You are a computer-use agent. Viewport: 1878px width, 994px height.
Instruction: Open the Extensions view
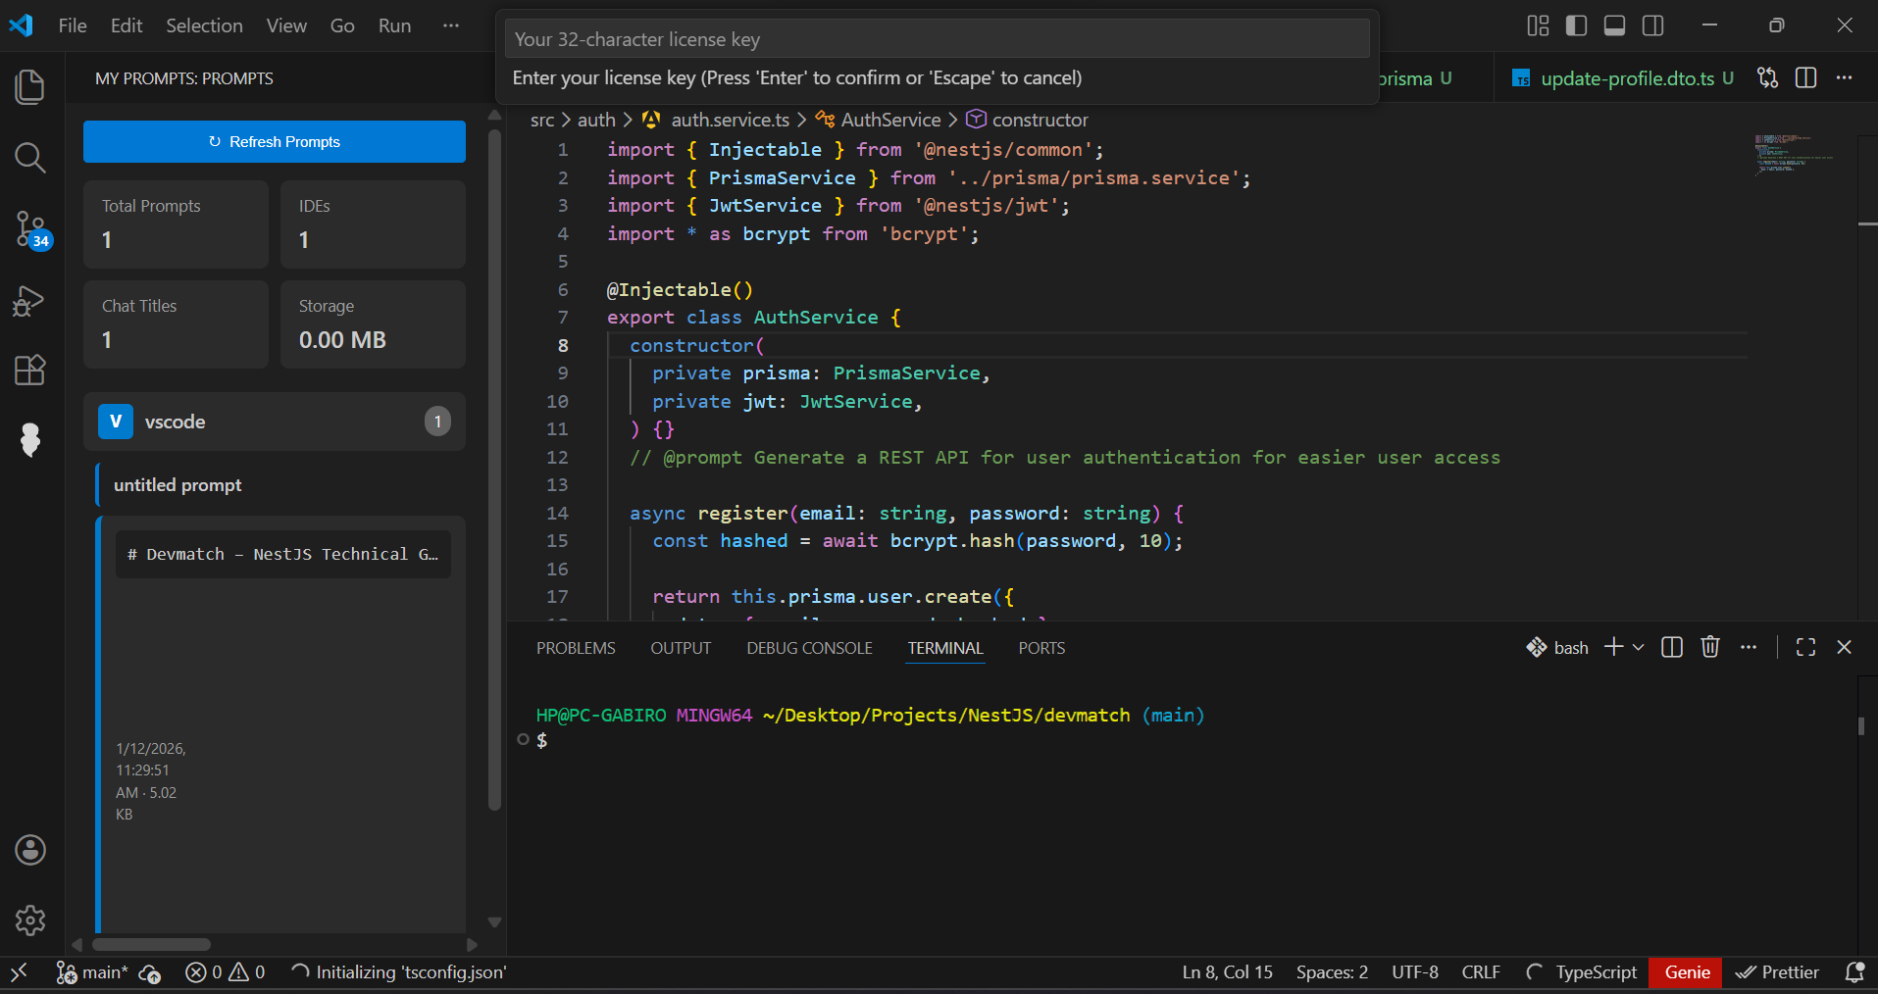pos(29,370)
